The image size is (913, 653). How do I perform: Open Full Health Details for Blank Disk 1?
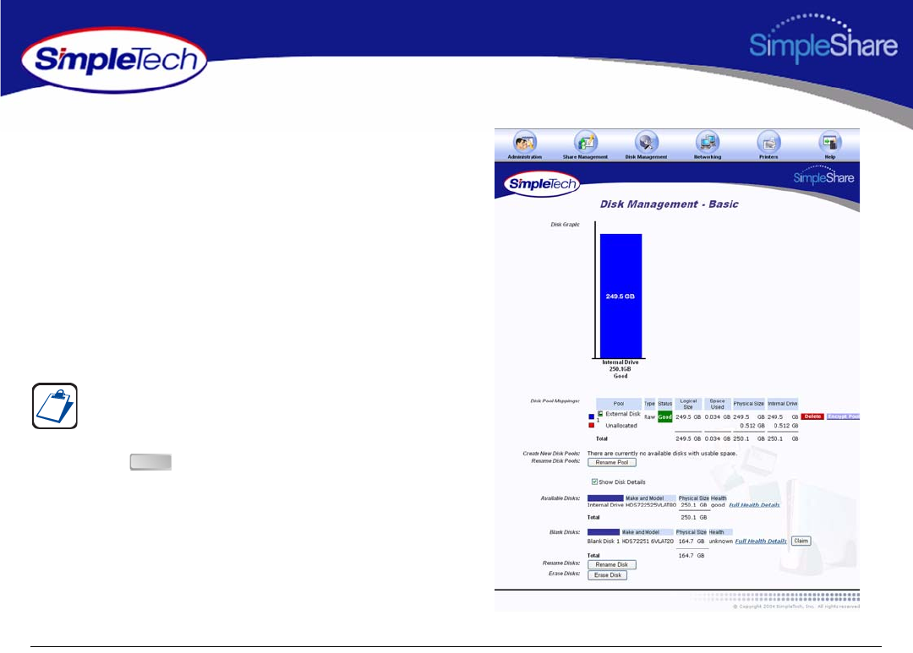click(761, 541)
